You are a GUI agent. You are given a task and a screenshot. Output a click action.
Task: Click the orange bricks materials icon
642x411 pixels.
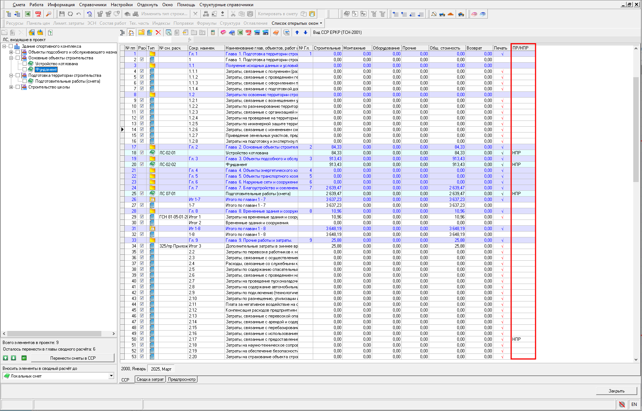[451, 14]
